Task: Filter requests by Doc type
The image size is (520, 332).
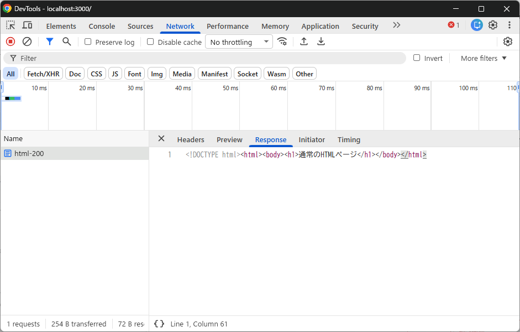Action: 75,74
